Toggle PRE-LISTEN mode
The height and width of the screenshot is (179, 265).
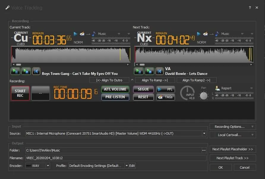[115, 97]
